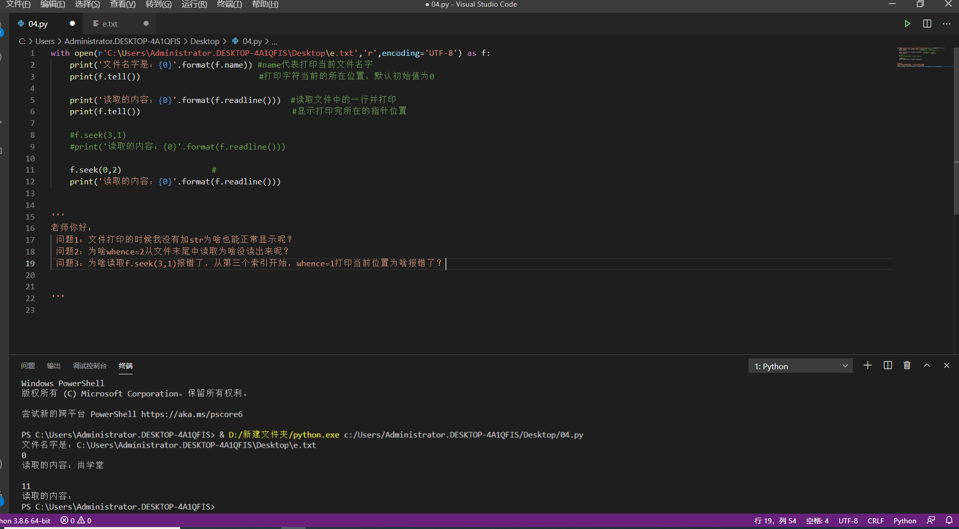Run the Python file with the play icon

907,24
